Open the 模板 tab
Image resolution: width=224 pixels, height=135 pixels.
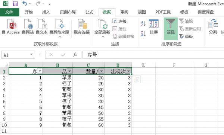tap(184, 12)
